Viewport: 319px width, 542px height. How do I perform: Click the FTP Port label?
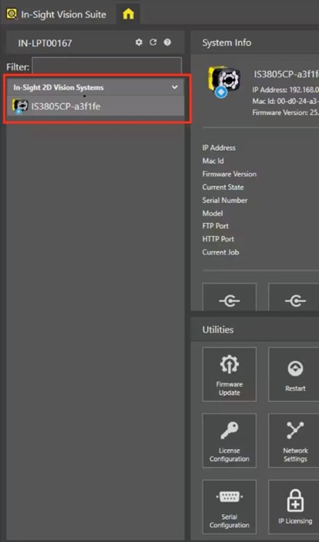pyautogui.click(x=215, y=226)
